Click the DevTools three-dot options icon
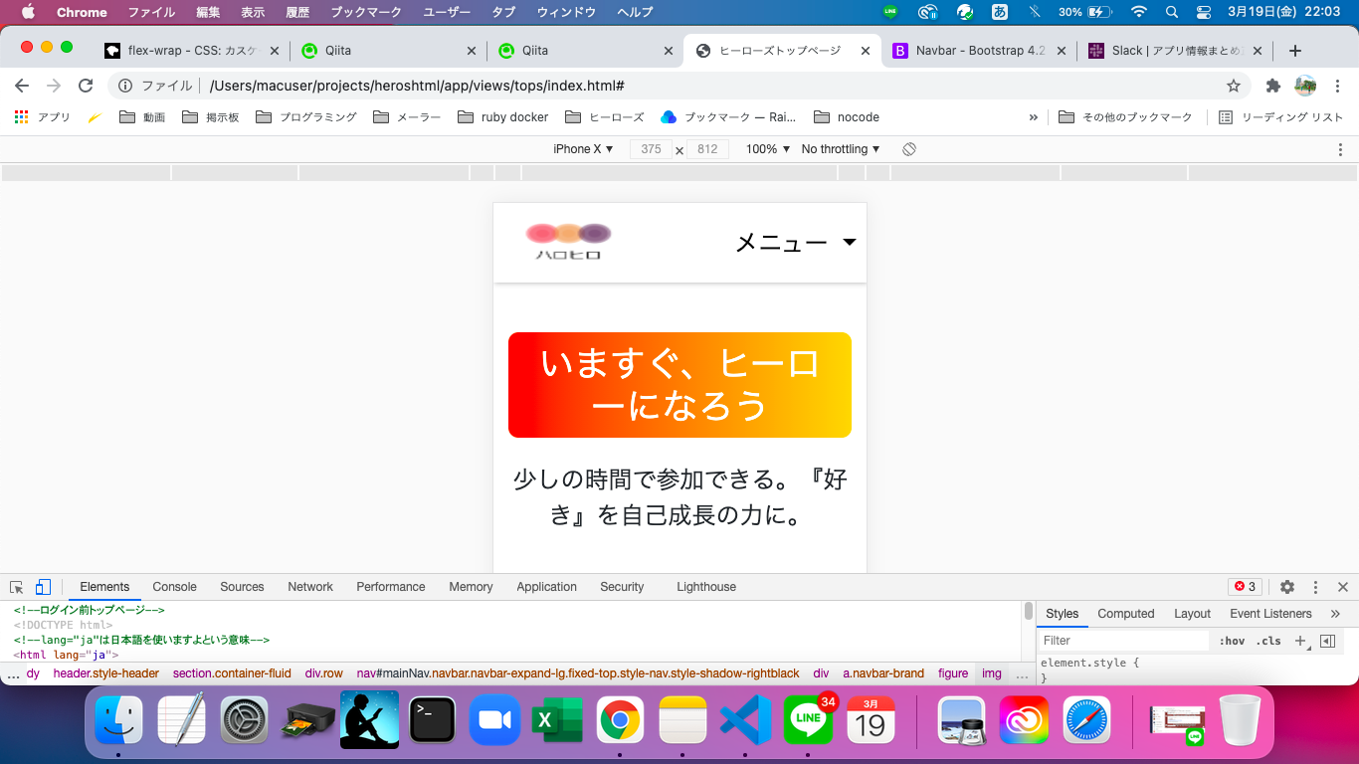 1316,587
